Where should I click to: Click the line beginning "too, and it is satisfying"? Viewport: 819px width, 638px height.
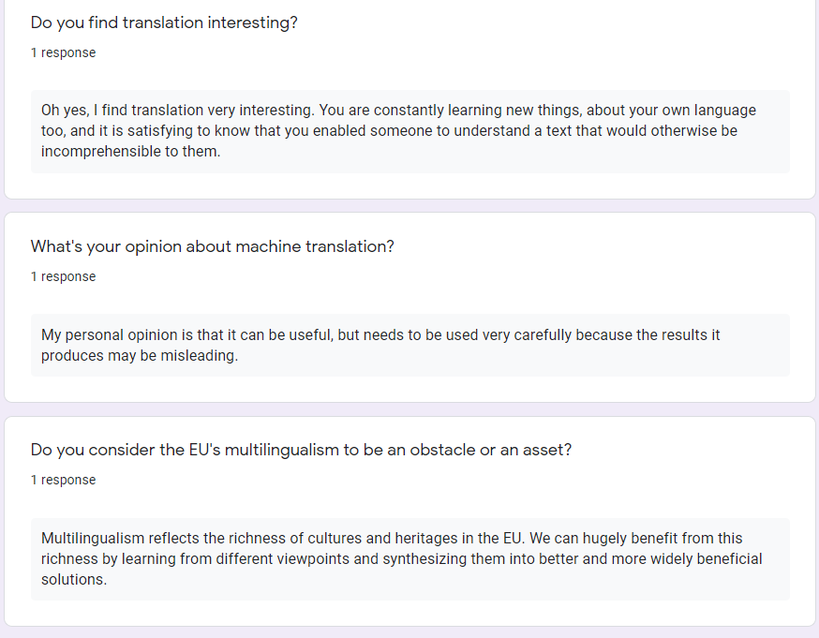(x=389, y=130)
